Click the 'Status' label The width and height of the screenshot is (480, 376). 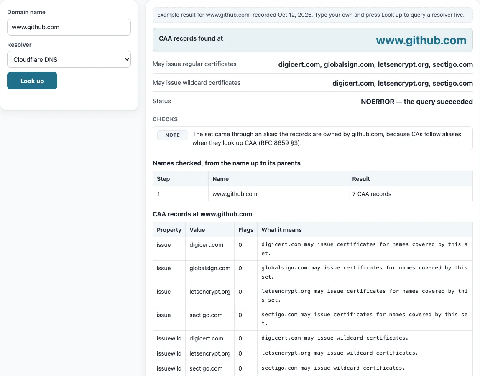click(x=162, y=101)
